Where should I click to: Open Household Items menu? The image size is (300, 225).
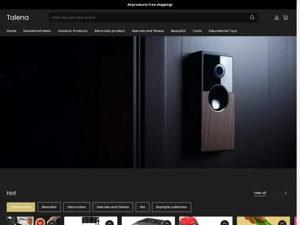click(x=37, y=31)
